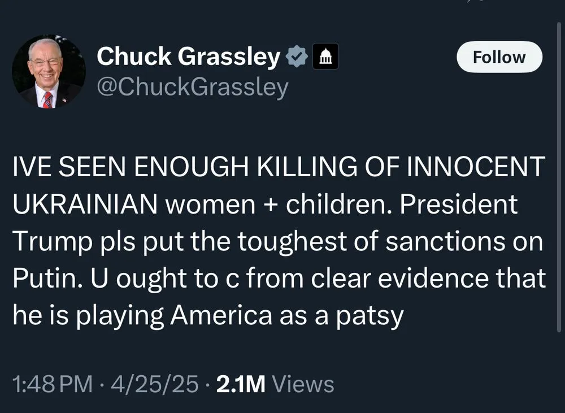The width and height of the screenshot is (565, 413).
Task: Click the 1:48 PM timestamp
Action: [52, 384]
